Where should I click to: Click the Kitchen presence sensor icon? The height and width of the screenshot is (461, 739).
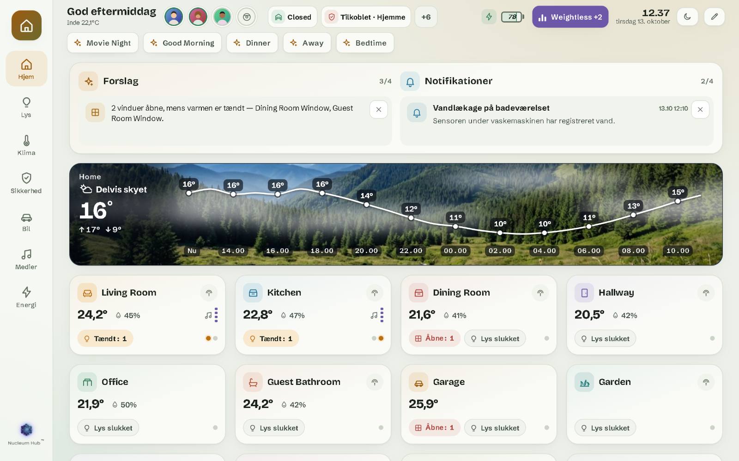click(375, 293)
